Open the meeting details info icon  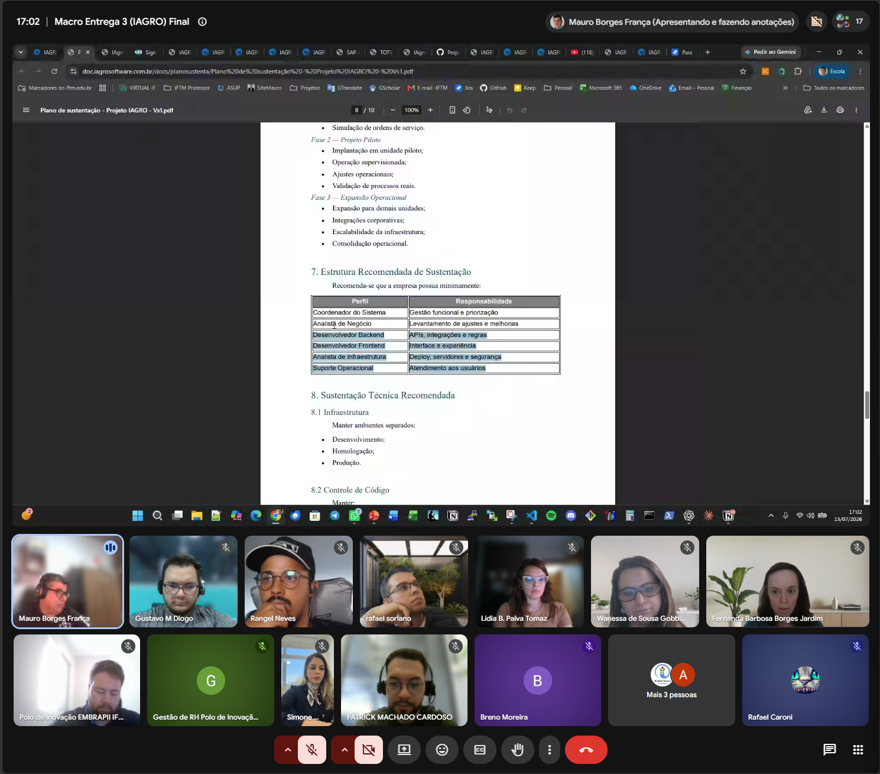tap(202, 22)
